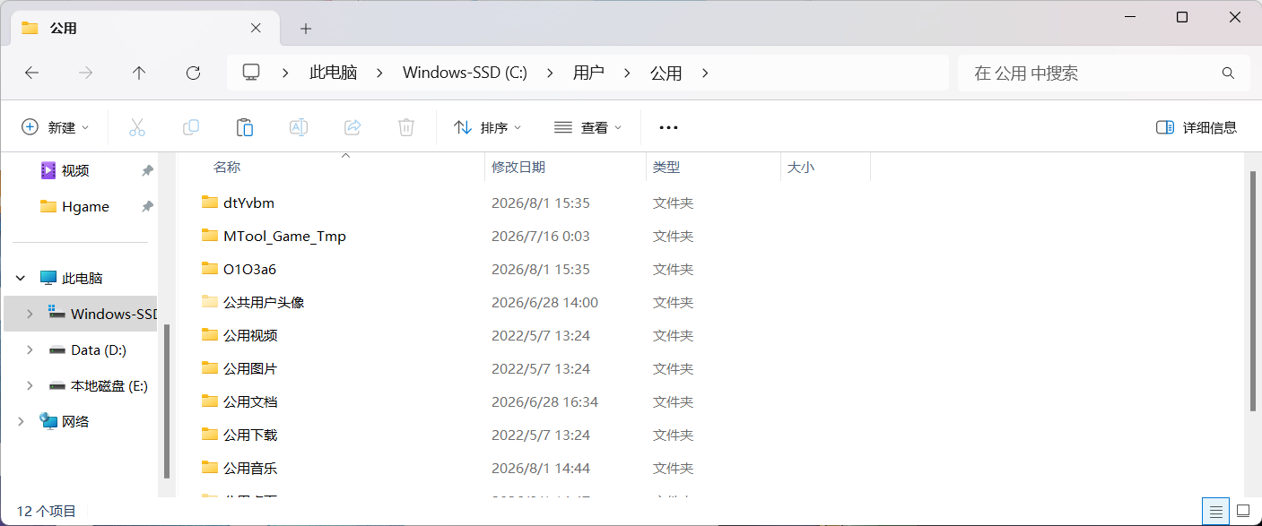Unpin 视频 from quick access pin icon
Viewport: 1262px width, 526px height.
[147, 170]
